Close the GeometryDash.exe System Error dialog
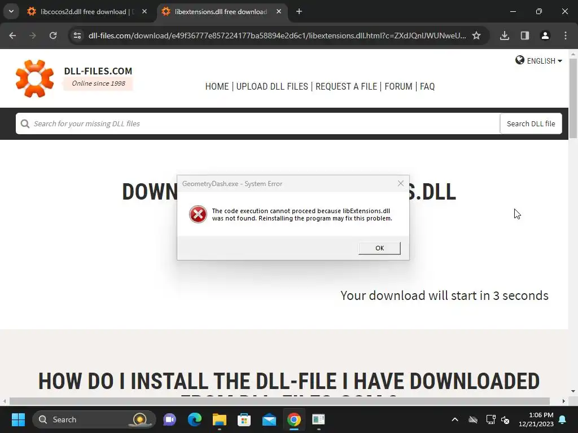Image resolution: width=578 pixels, height=433 pixels. point(401,183)
